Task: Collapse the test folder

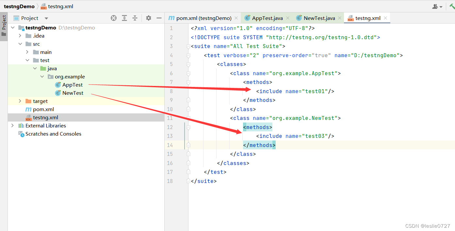Action: (x=27, y=60)
